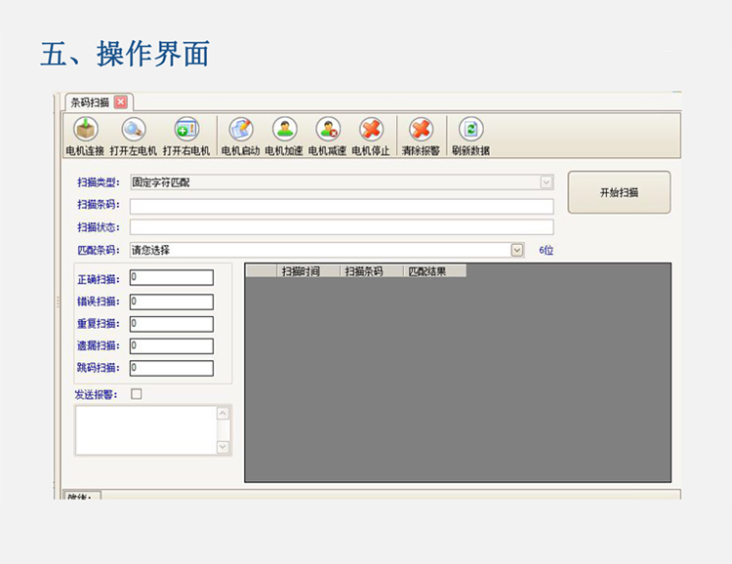Enable the 发送报警 checkbox
This screenshot has width=732, height=564.
(x=137, y=394)
